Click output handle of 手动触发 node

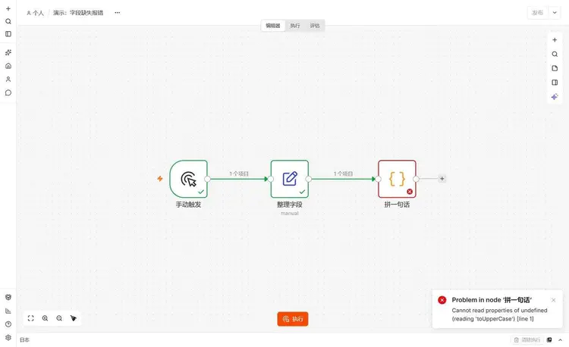click(207, 179)
